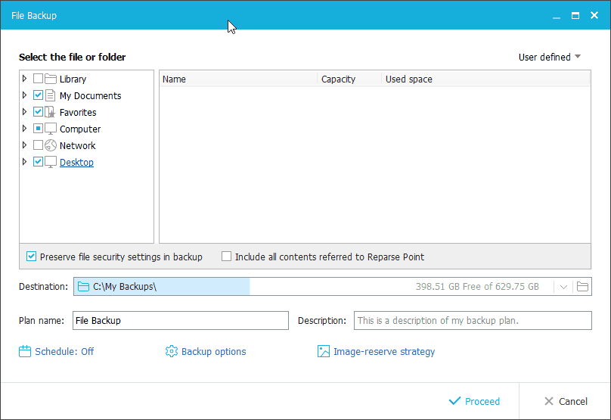Sort by the Name column header
611x420 pixels.
tap(238, 79)
